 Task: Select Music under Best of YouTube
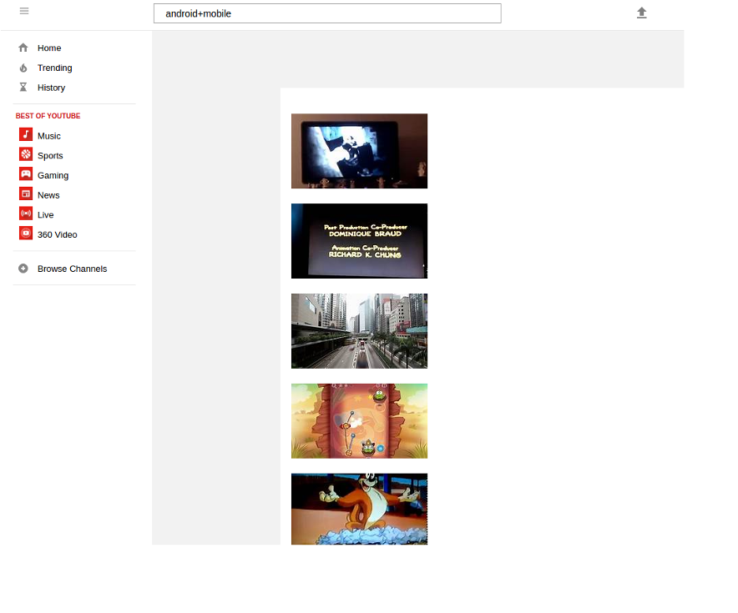49,136
